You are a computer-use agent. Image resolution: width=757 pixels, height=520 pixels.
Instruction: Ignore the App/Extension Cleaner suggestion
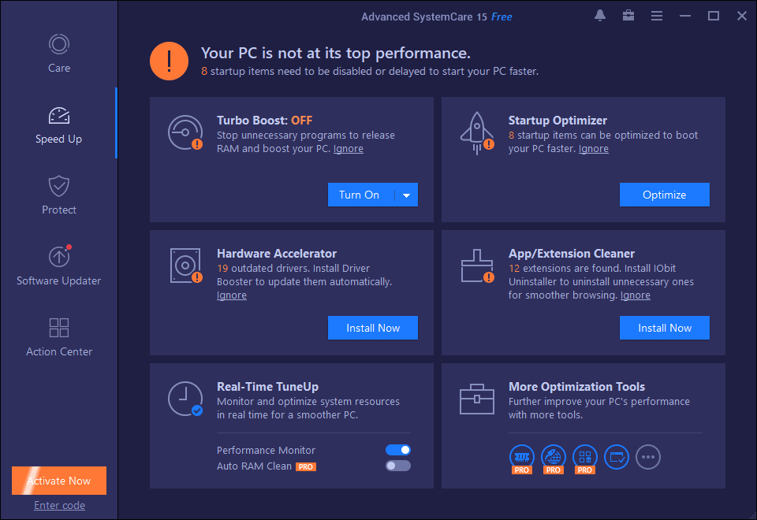pos(635,295)
